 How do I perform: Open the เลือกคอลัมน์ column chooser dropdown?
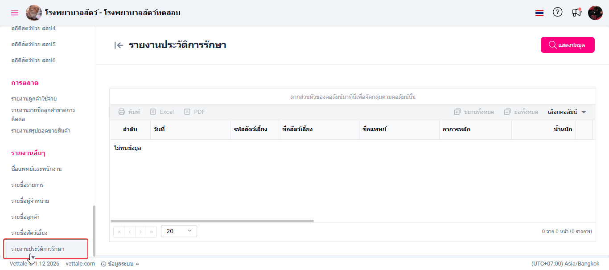(567, 112)
